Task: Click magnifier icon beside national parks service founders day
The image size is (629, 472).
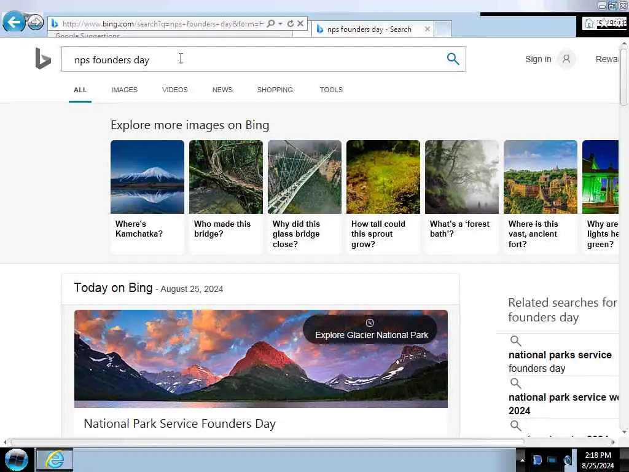Action: click(x=515, y=341)
